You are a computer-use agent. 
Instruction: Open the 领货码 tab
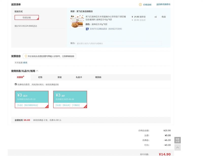98,77
